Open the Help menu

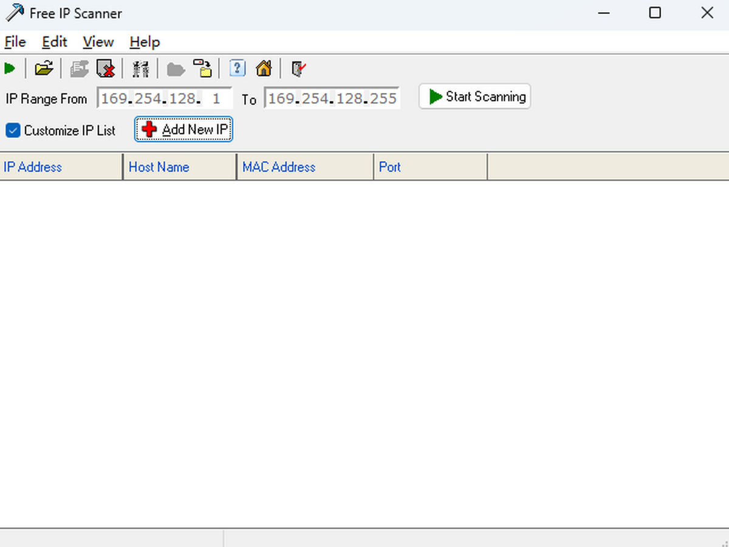tap(145, 42)
